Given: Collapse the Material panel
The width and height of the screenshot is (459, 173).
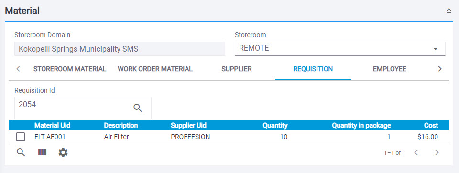Looking at the screenshot, I should click(x=449, y=11).
